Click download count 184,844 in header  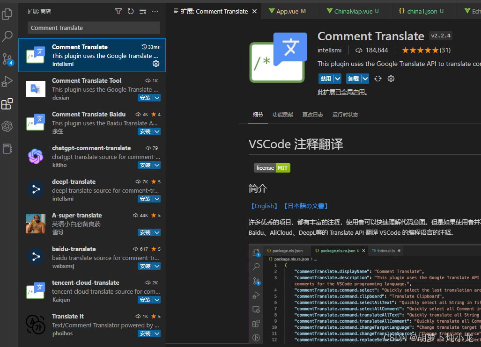point(372,50)
